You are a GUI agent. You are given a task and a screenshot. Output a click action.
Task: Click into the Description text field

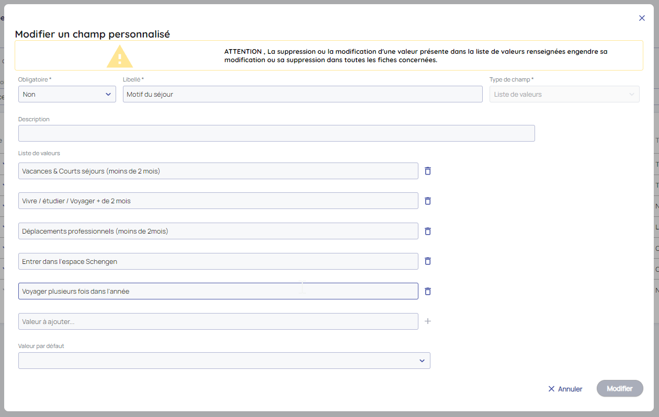tap(276, 133)
